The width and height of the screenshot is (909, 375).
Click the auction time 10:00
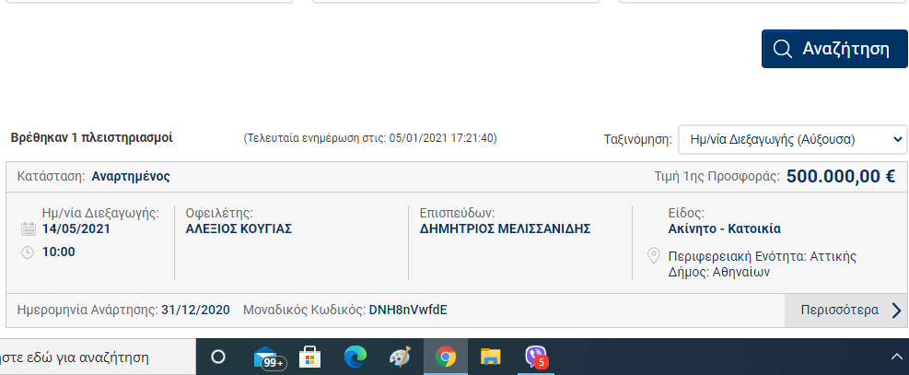tap(59, 252)
